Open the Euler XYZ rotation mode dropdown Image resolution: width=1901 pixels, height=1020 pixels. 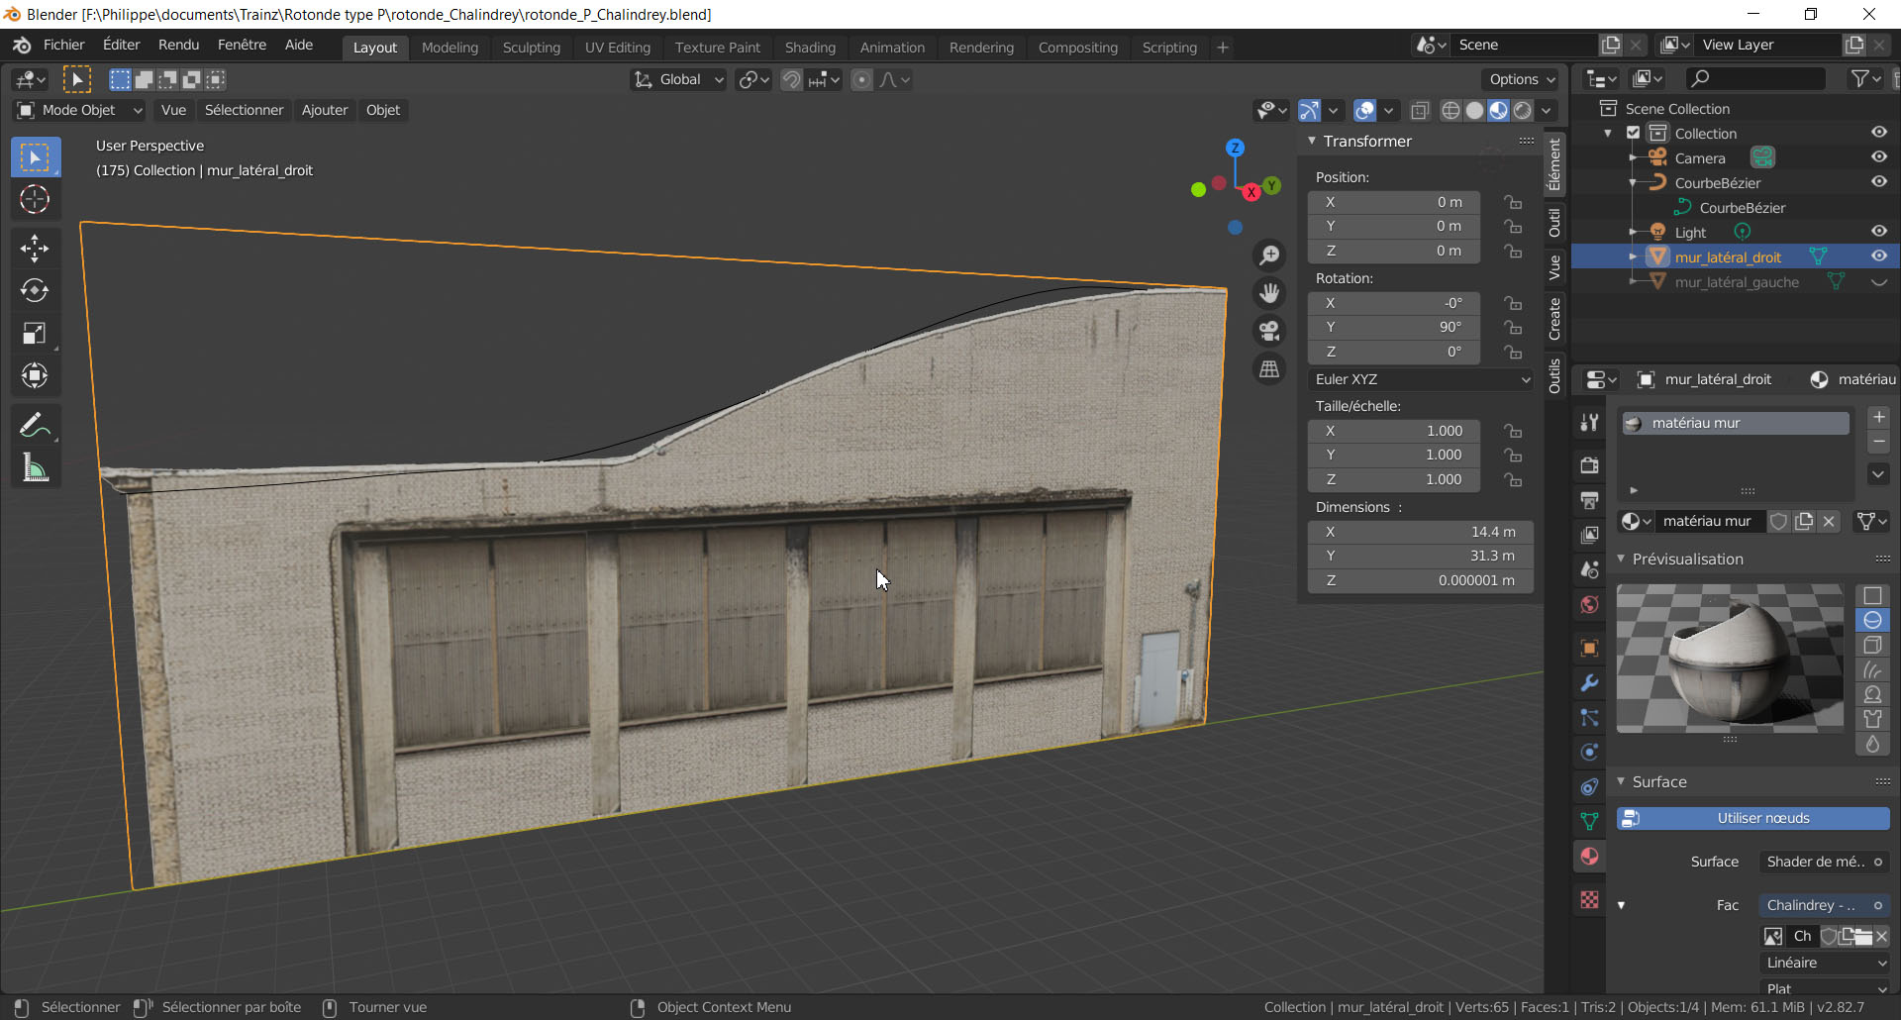(x=1420, y=379)
